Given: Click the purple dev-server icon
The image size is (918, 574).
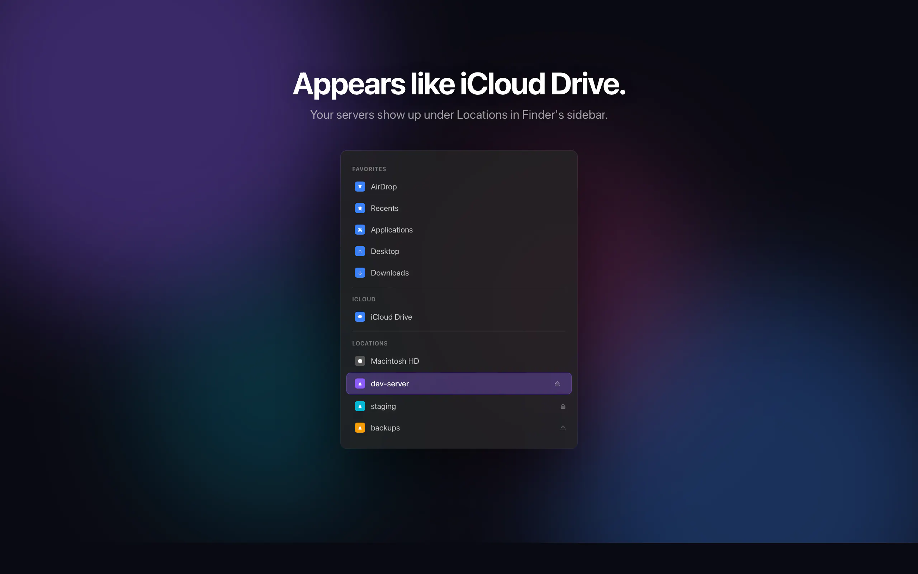Looking at the screenshot, I should click(x=360, y=384).
